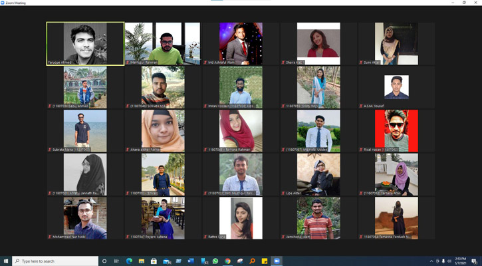Viewport: 482px width, 266px height.
Task: Open the Windows Start menu
Action: point(7,261)
